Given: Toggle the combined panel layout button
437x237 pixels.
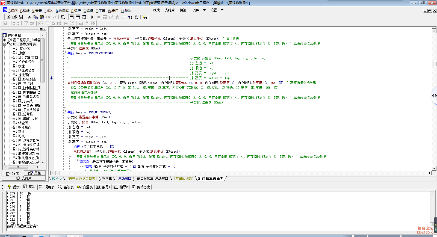Looking at the screenshot, I should pyautogui.click(x=84, y=17).
